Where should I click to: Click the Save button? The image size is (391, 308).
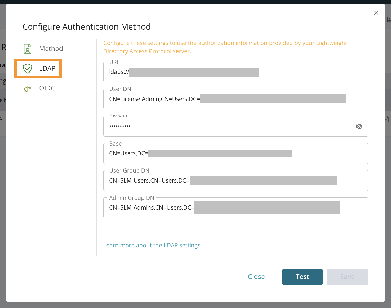[x=347, y=277]
